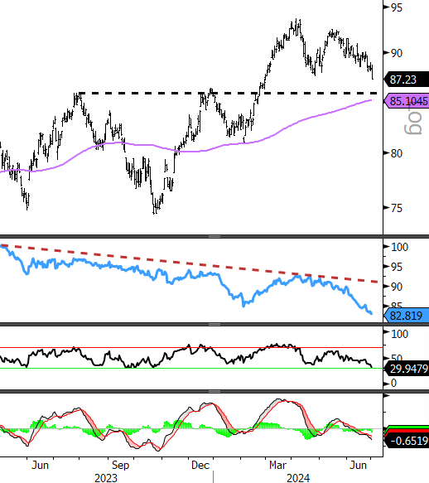Click the Sep label on time axis

pyautogui.click(x=120, y=465)
